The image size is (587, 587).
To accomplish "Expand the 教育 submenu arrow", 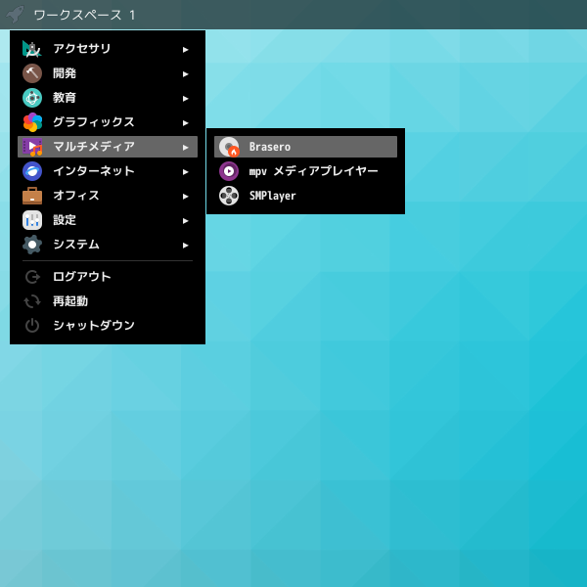I will pos(185,99).
